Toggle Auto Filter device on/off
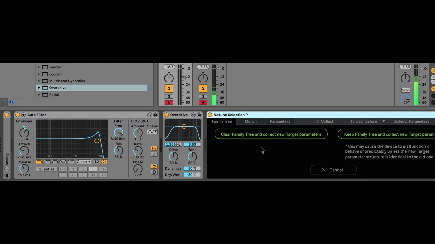This screenshot has height=244, width=435. click(x=18, y=115)
